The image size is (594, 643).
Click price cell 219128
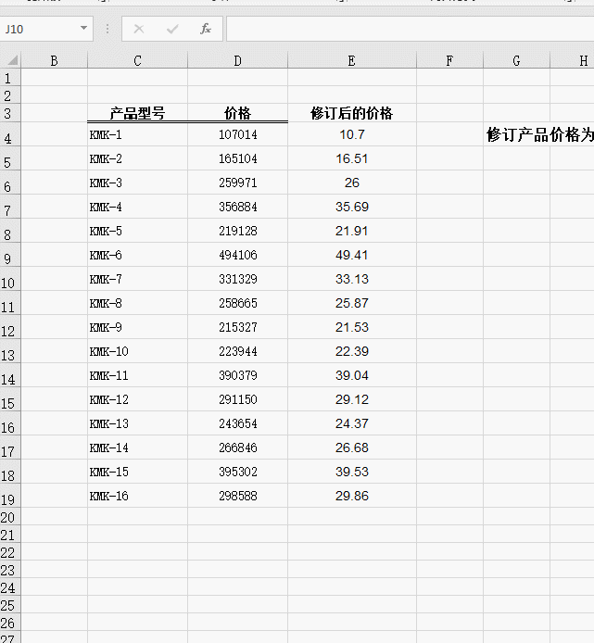[237, 231]
